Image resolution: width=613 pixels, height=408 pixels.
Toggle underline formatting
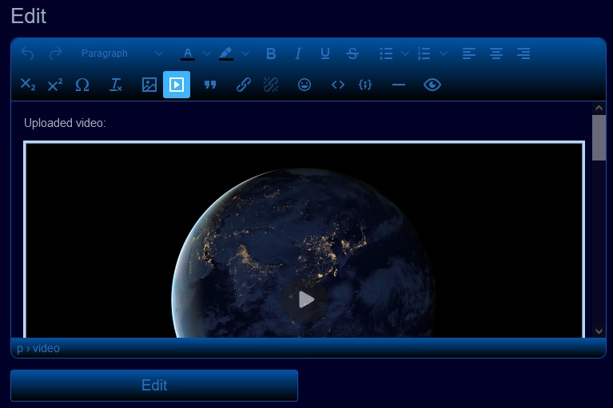point(324,53)
